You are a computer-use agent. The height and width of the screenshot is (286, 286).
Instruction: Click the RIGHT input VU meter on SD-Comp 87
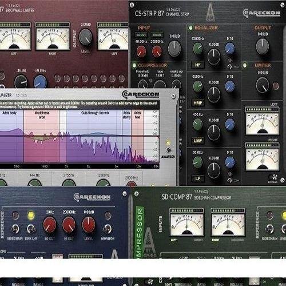[228, 223]
